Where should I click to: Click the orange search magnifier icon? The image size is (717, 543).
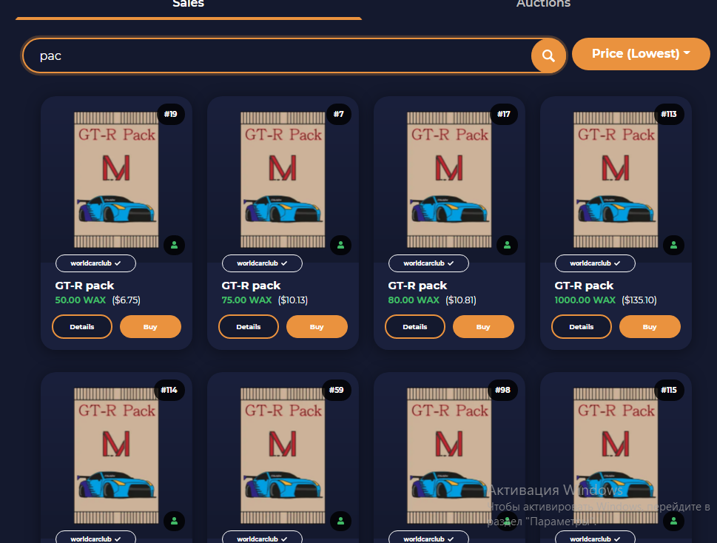(x=548, y=55)
